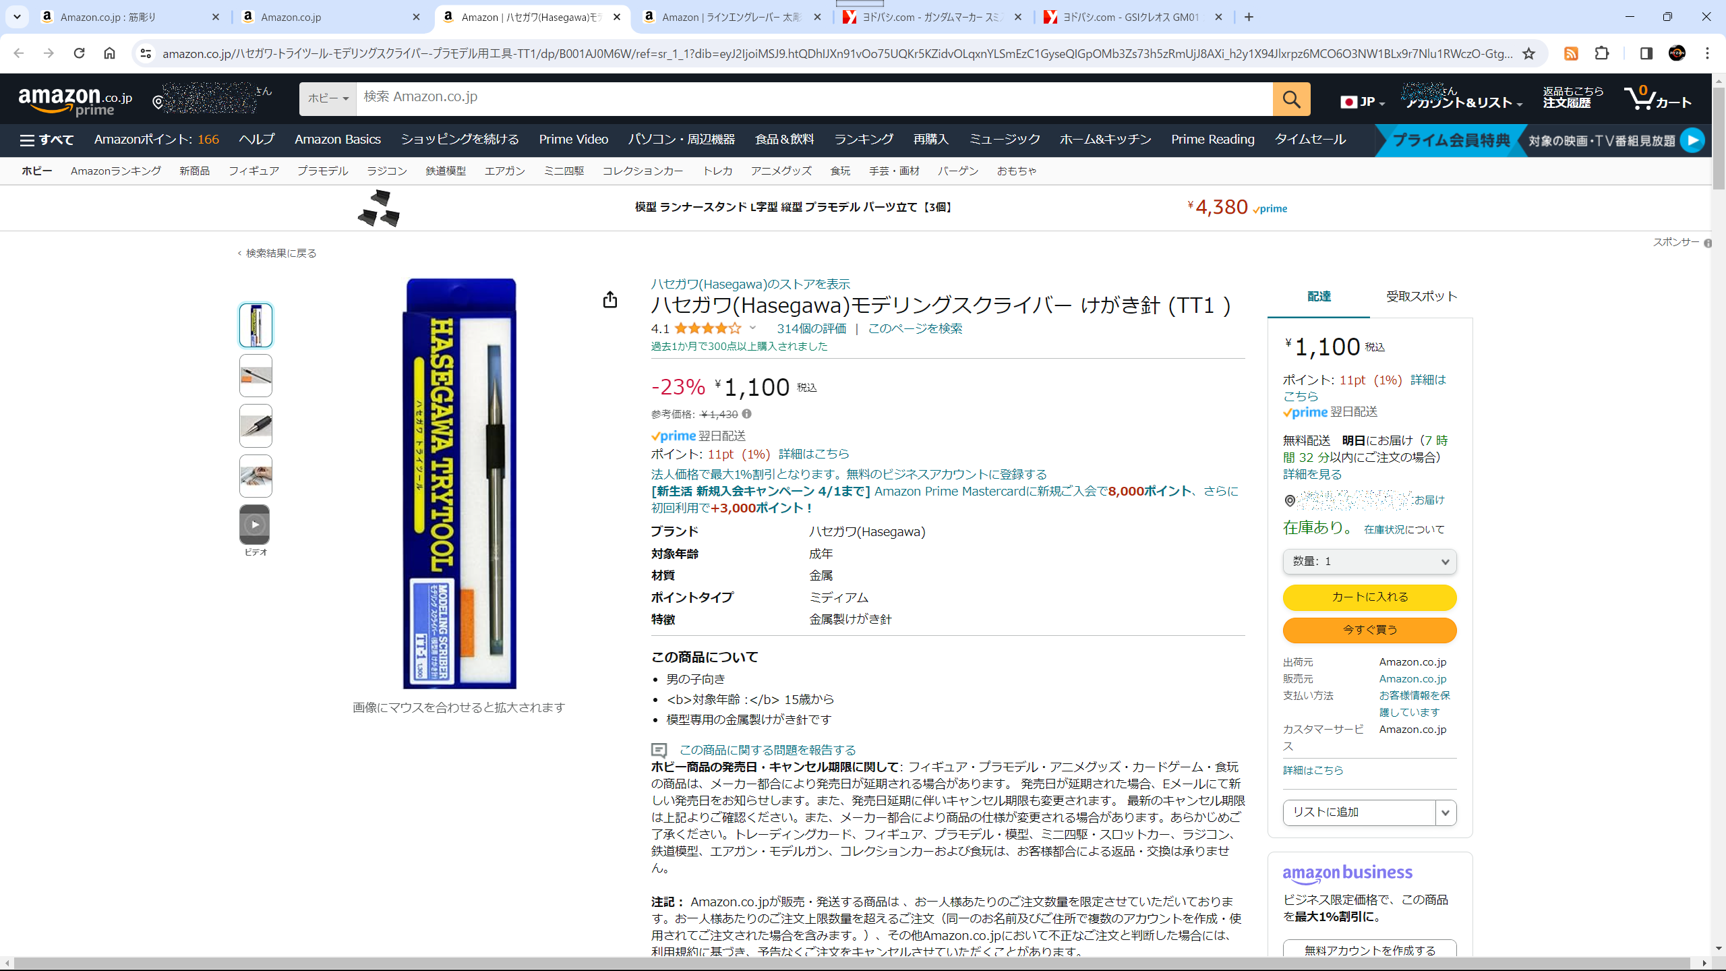
Task: Open フィギュア category in hobby nav
Action: point(254,171)
